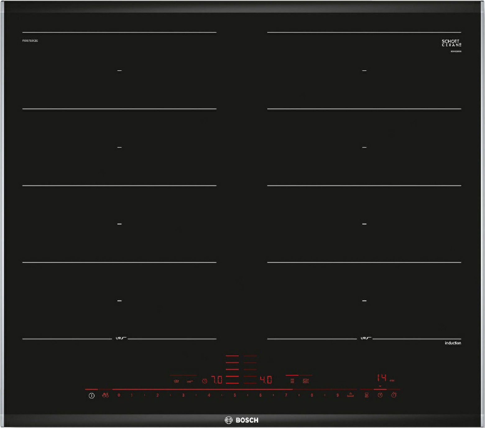Select the cooking time clock icon
This screenshot has width=485, height=428.
[x=380, y=395]
